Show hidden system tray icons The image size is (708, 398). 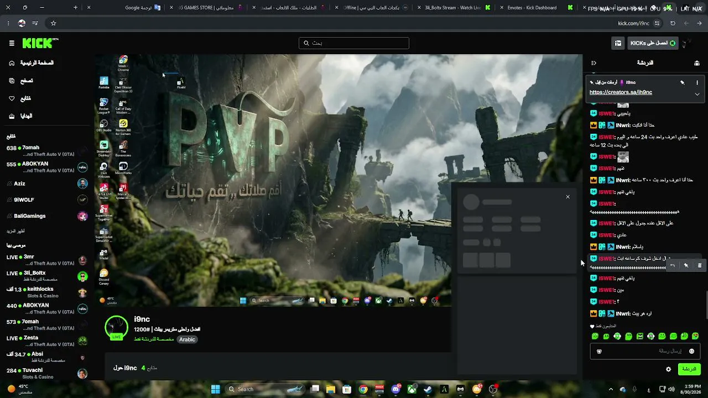[x=611, y=389]
